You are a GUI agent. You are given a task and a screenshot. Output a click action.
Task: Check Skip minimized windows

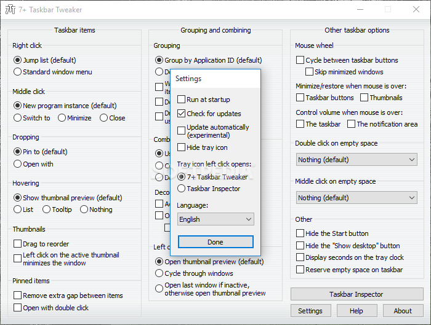(309, 72)
